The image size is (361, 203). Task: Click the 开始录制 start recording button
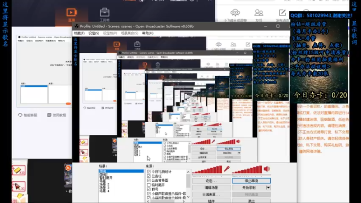(x=249, y=188)
